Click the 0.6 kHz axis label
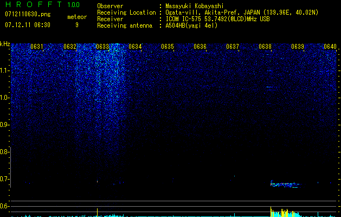 click(4, 206)
